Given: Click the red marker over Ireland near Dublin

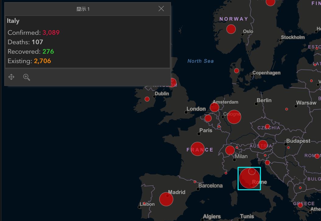Looking at the screenshot, I should (147, 99).
